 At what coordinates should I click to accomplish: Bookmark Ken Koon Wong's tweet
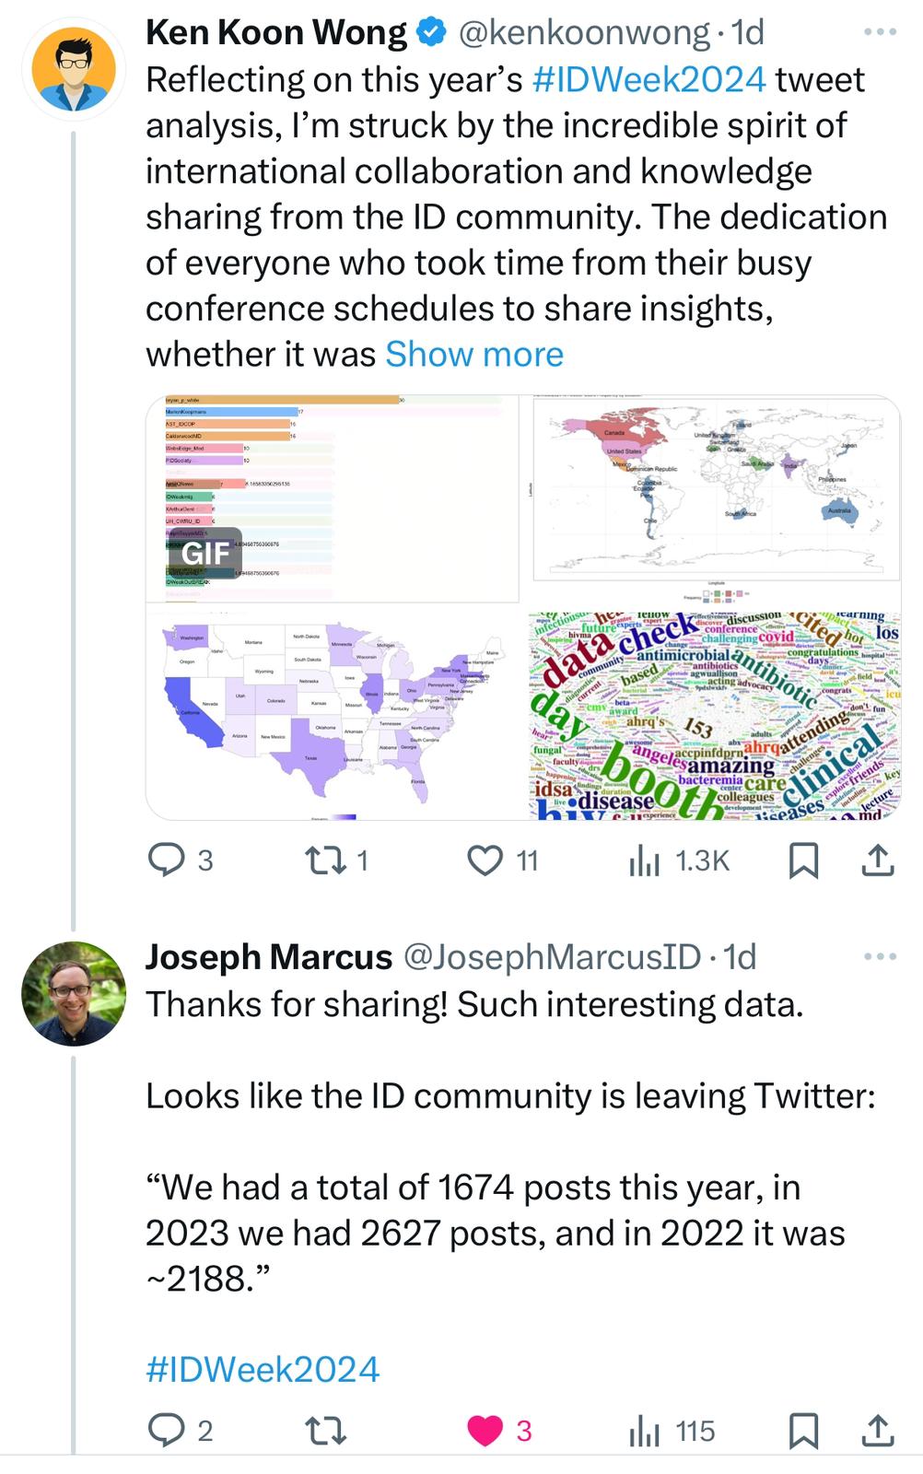pos(803,860)
